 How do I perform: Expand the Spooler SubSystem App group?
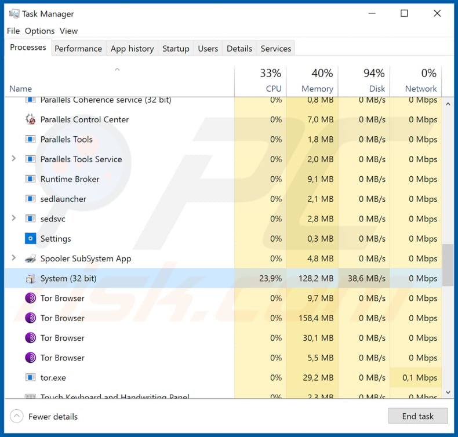(13, 258)
